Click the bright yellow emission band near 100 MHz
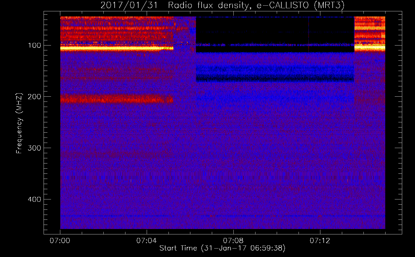415x257 pixels. click(117, 48)
